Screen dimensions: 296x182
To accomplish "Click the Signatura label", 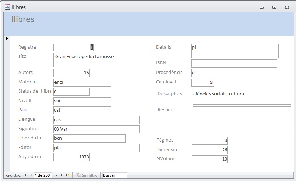I will 28,129.
